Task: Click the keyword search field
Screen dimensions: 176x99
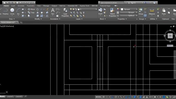Action: (112, 3)
